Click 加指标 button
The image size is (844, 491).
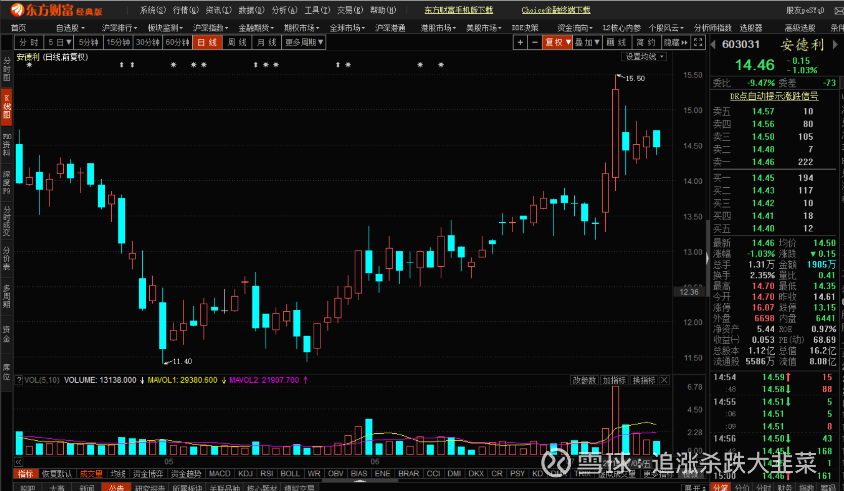point(614,380)
